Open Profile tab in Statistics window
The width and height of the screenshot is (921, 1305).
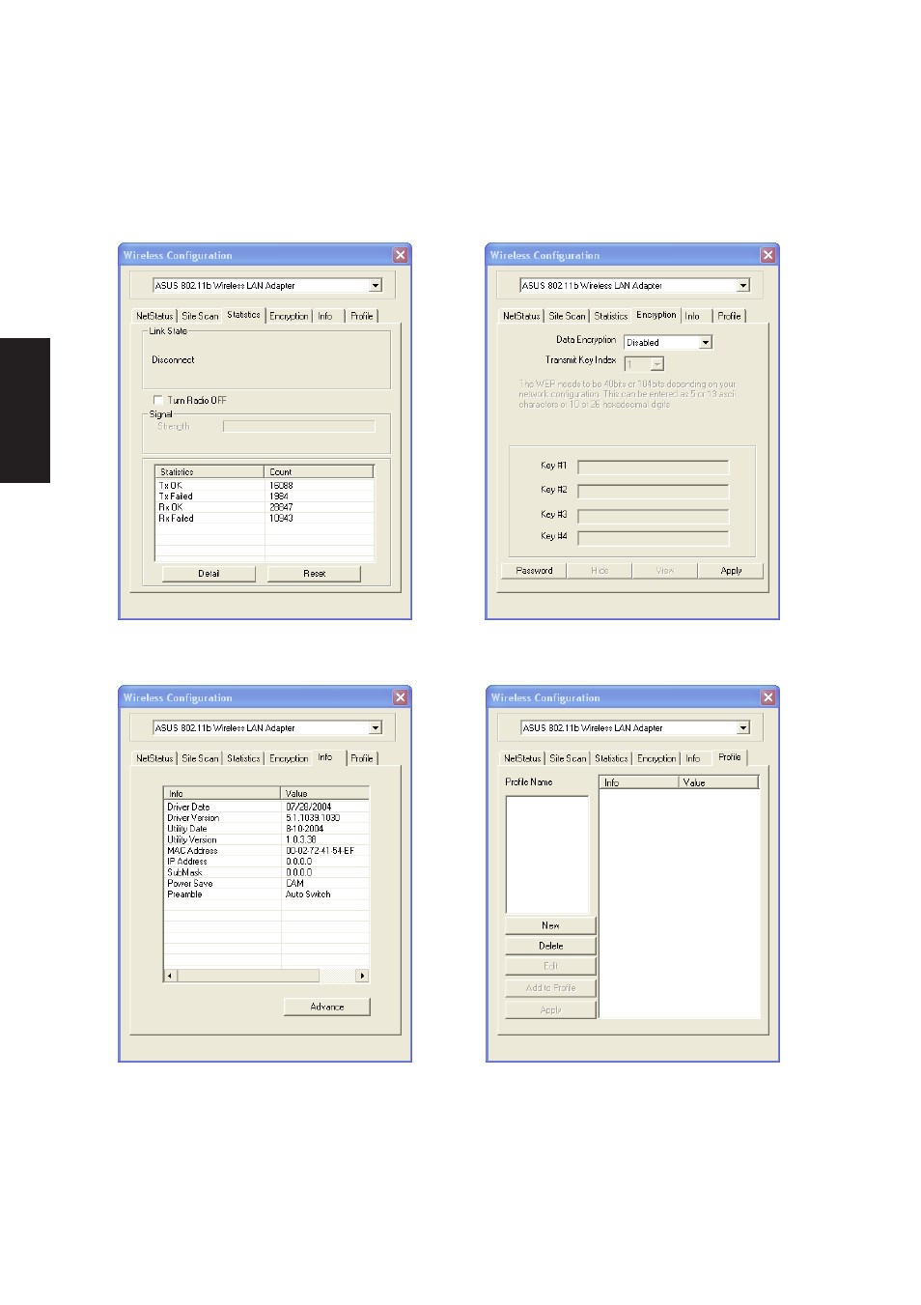(x=362, y=316)
